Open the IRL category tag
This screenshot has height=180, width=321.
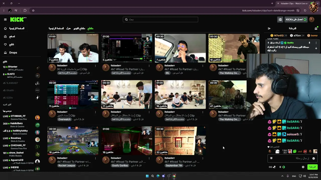coord(168,73)
